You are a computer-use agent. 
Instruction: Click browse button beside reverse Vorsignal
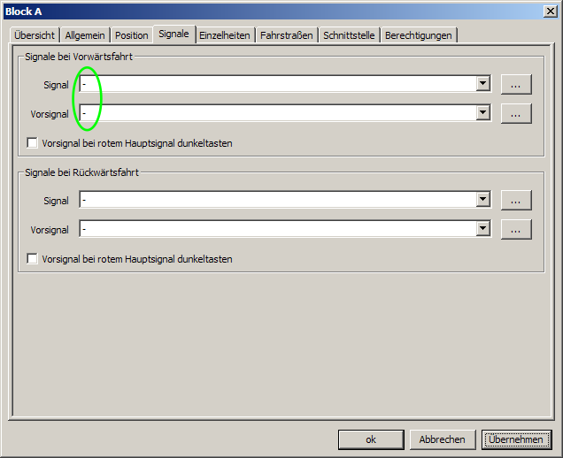516,229
